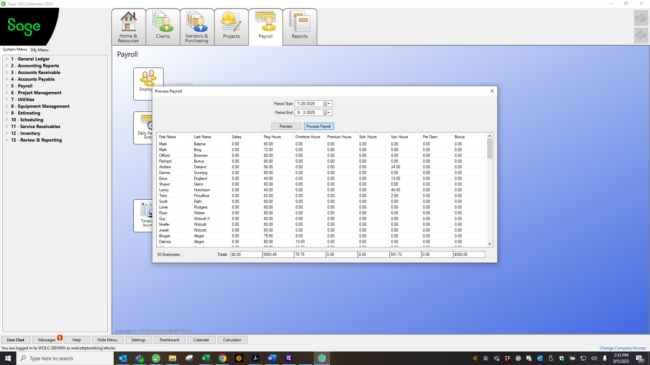Open Daily Payroll Entry map icon

pos(143,128)
